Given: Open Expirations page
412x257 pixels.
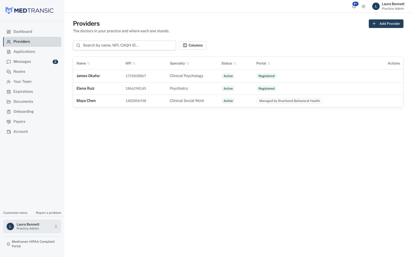Looking at the screenshot, I should point(32,92).
